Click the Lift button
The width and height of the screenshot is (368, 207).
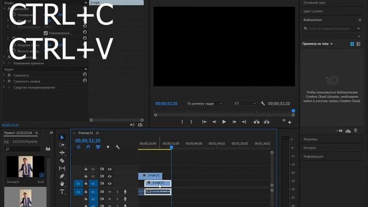coord(256,122)
